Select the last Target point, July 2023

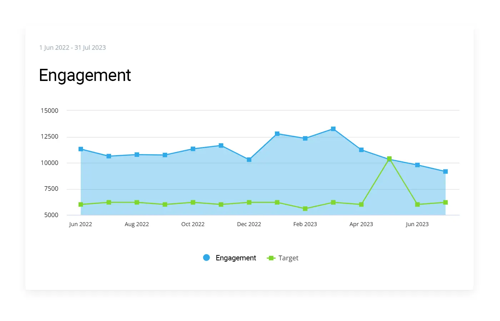(445, 202)
